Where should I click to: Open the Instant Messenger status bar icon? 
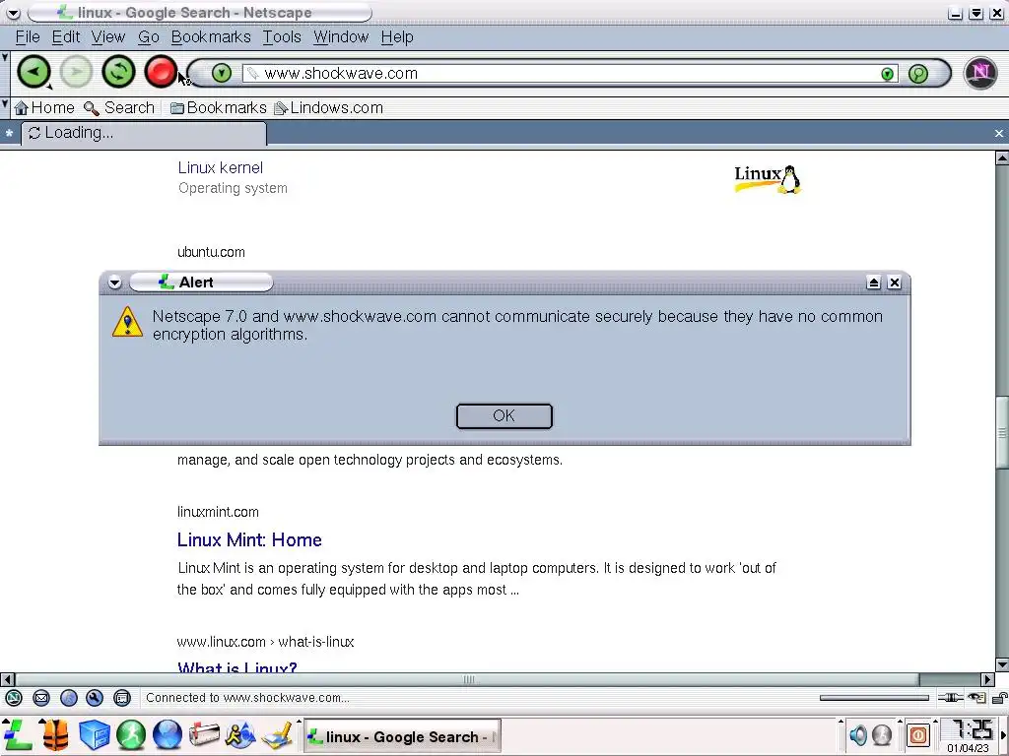(69, 698)
